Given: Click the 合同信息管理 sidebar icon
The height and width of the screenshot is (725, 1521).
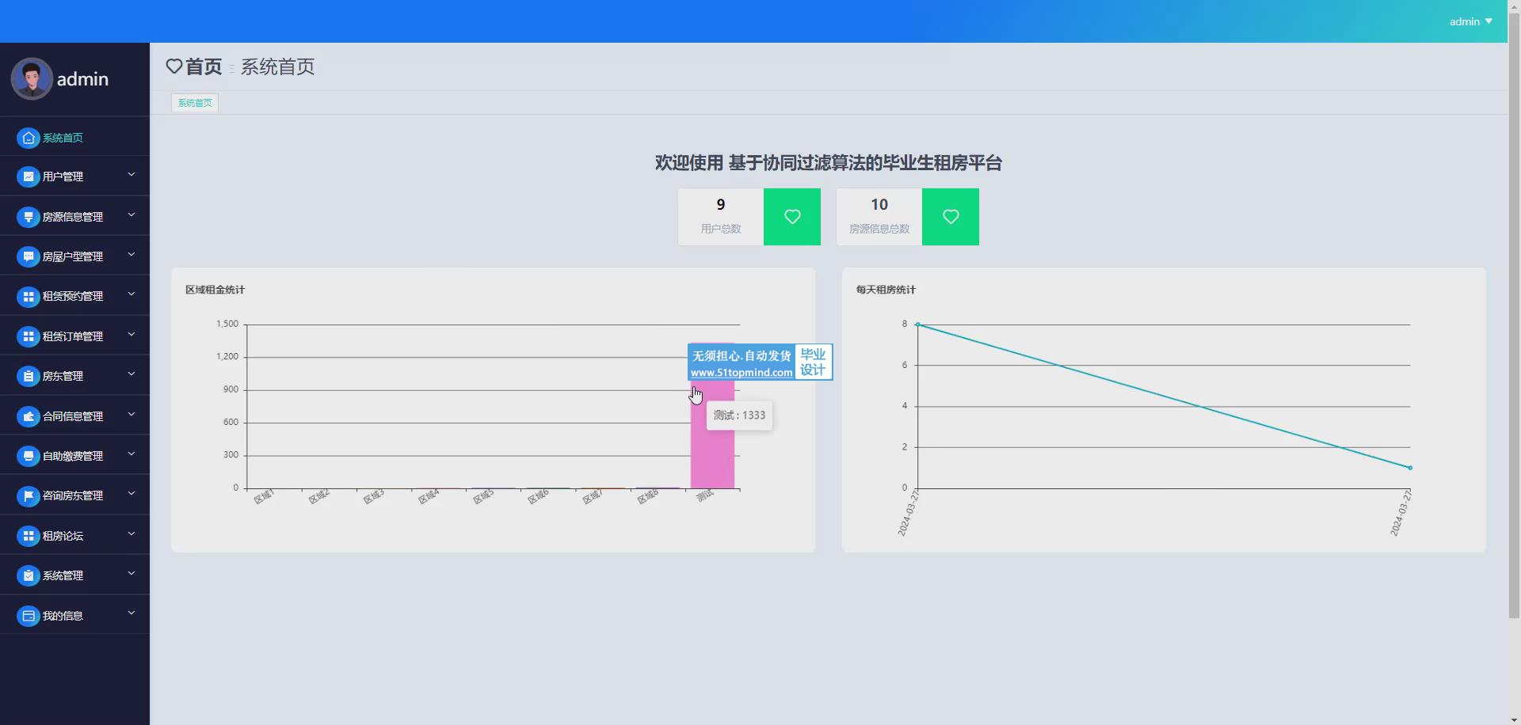Looking at the screenshot, I should (29, 416).
